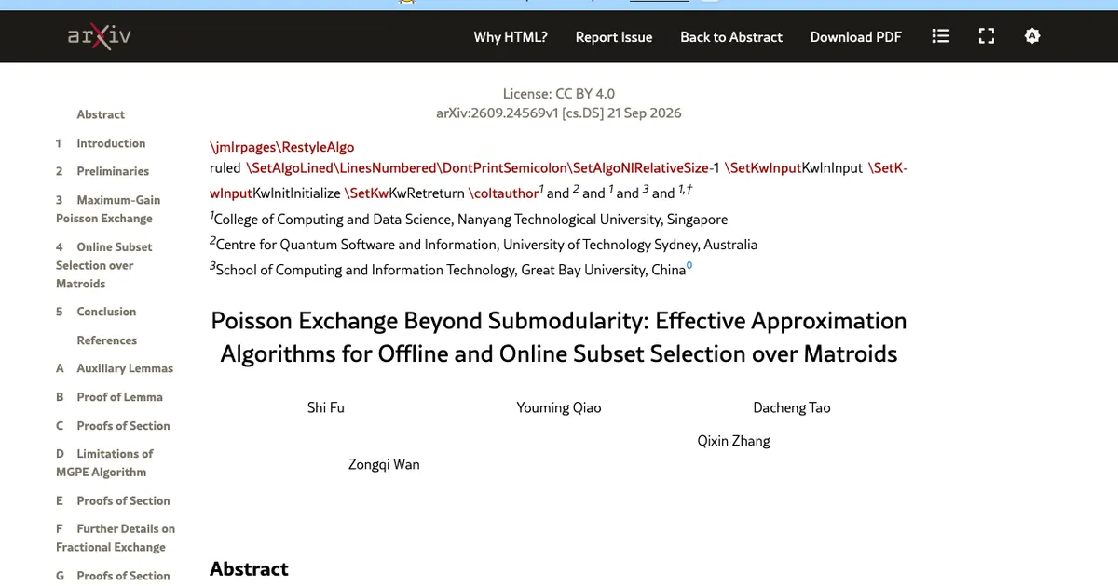Click Download PDF
Screen dimensions: 1118x586
(x=856, y=37)
